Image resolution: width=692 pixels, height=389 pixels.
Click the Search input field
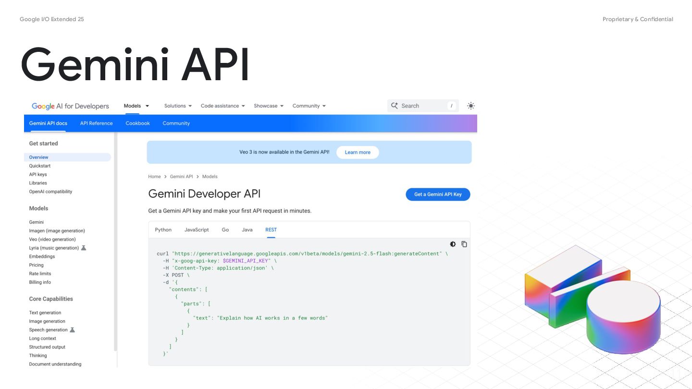[423, 106]
